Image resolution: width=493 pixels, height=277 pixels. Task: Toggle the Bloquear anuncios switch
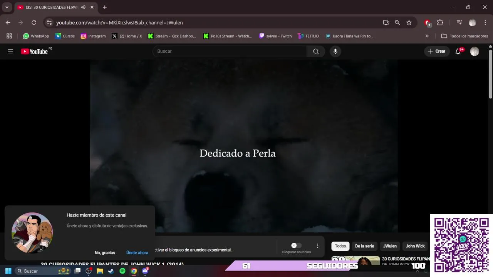(296, 245)
